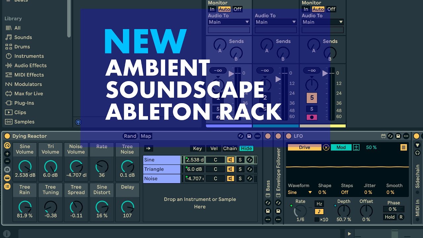The image size is (423, 238).
Task: Click the Hide button in chain list
Action: (x=247, y=149)
